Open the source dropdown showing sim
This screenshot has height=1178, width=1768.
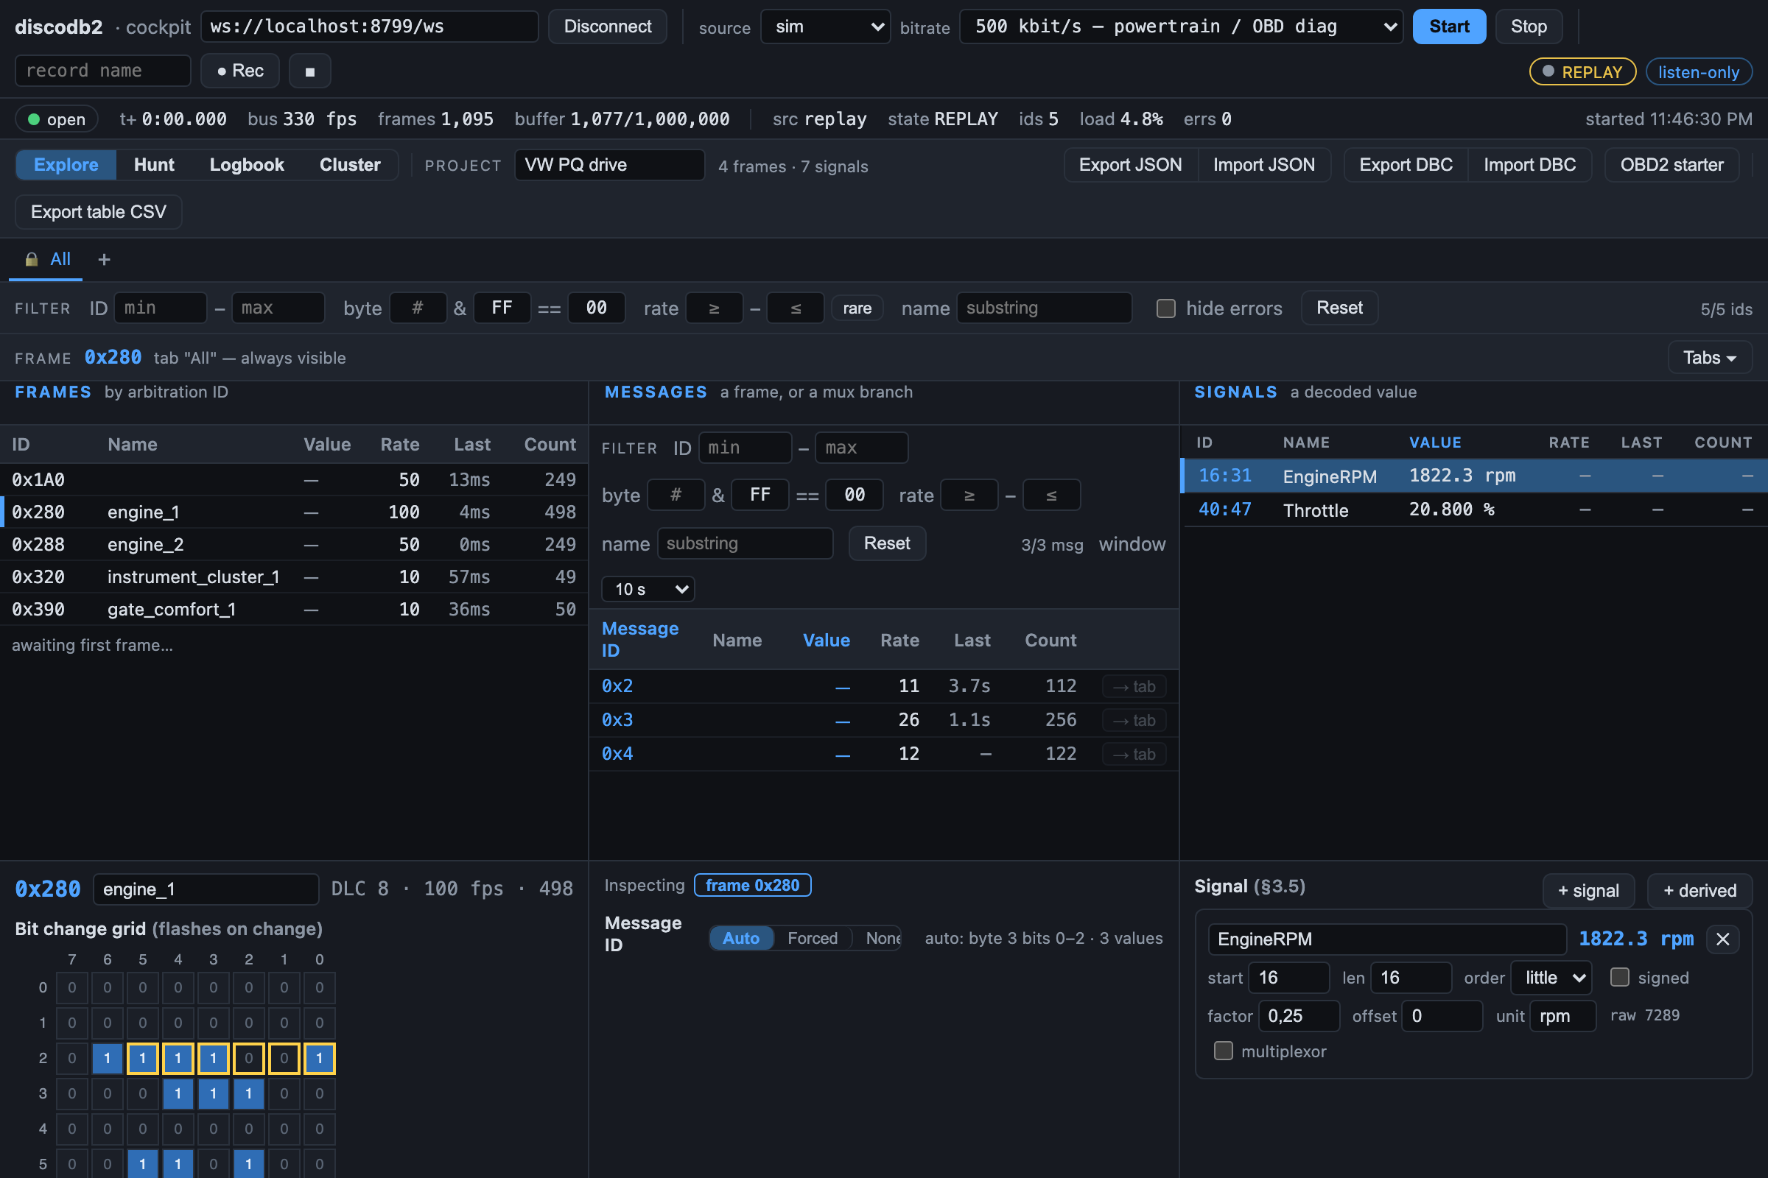(825, 27)
